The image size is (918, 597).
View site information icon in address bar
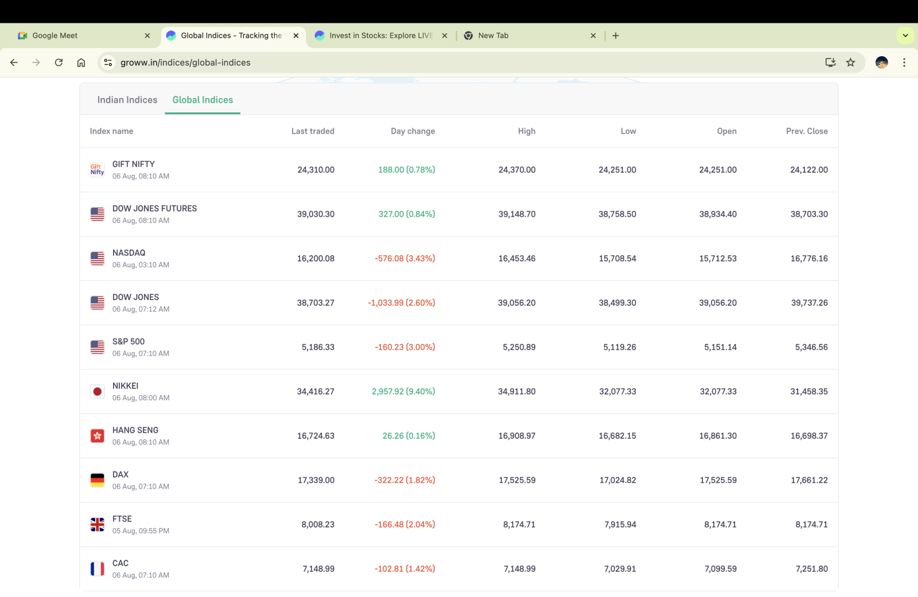[108, 63]
